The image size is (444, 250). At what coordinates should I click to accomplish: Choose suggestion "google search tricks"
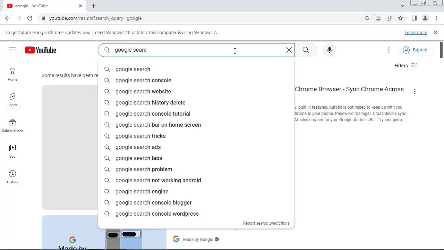click(x=196, y=136)
